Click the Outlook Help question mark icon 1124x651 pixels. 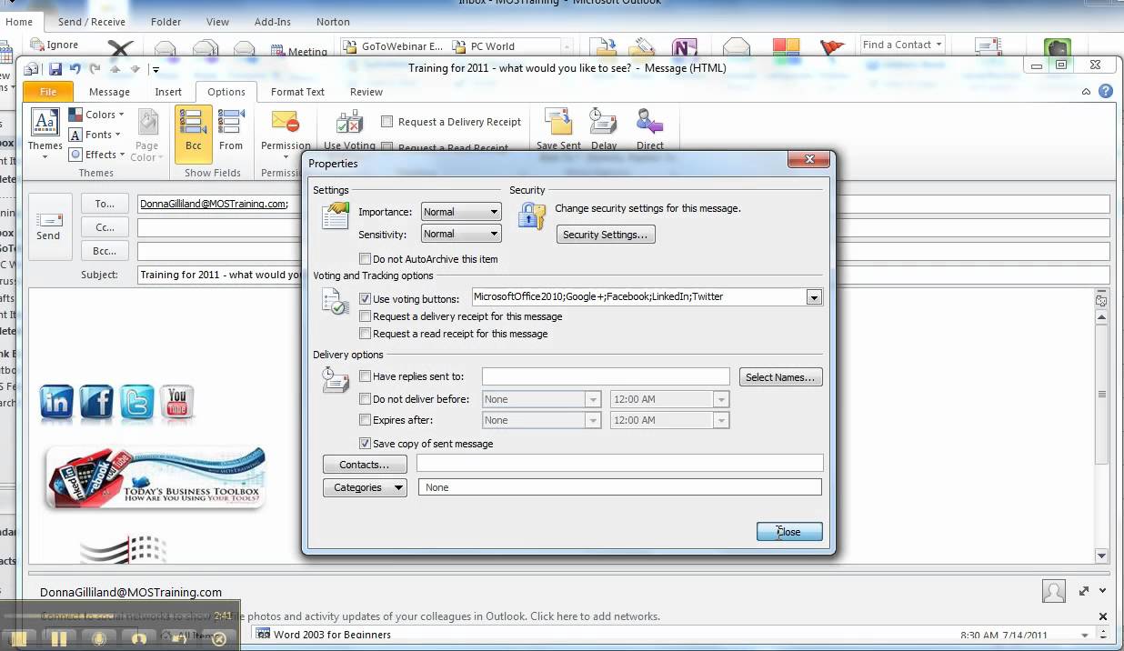point(1106,92)
